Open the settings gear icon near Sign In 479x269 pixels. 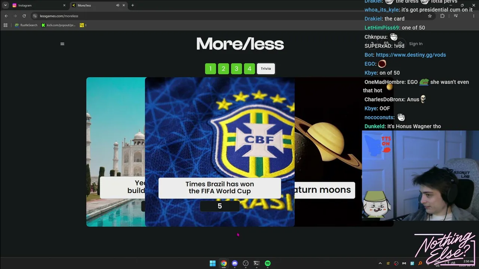[x=400, y=44]
